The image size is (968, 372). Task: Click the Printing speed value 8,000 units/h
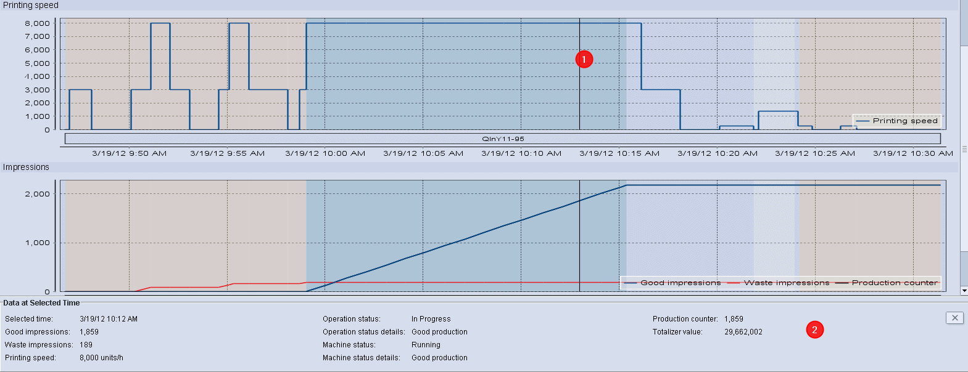101,358
